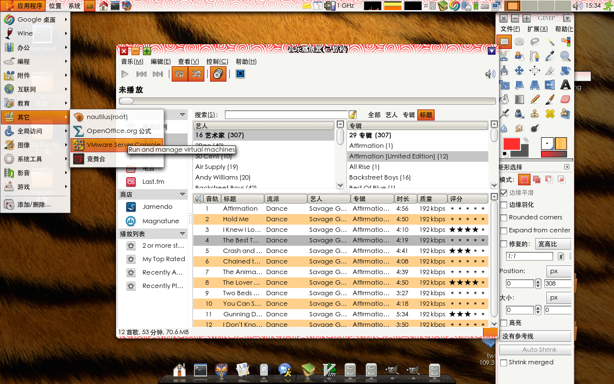
Task: Toggle Shuffle mode in music player
Action: [196, 74]
